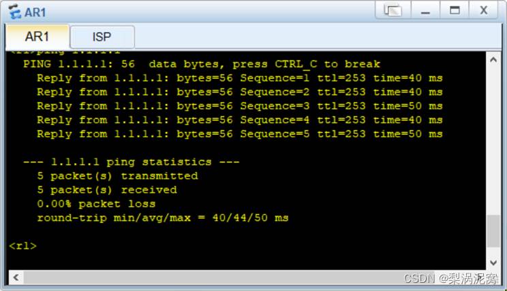Click the vertical scrollbar up arrow
The width and height of the screenshot is (507, 291).
(x=493, y=60)
